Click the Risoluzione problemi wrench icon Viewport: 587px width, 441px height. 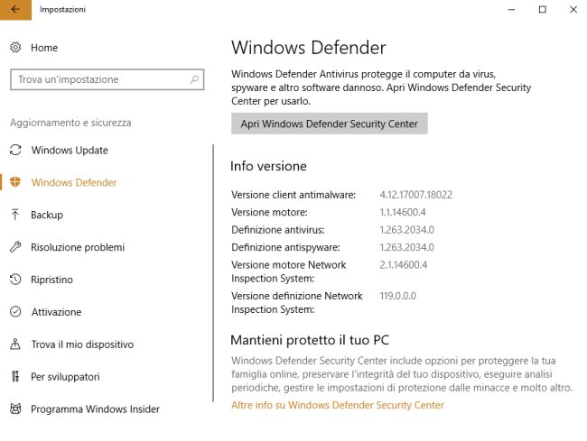tap(15, 247)
